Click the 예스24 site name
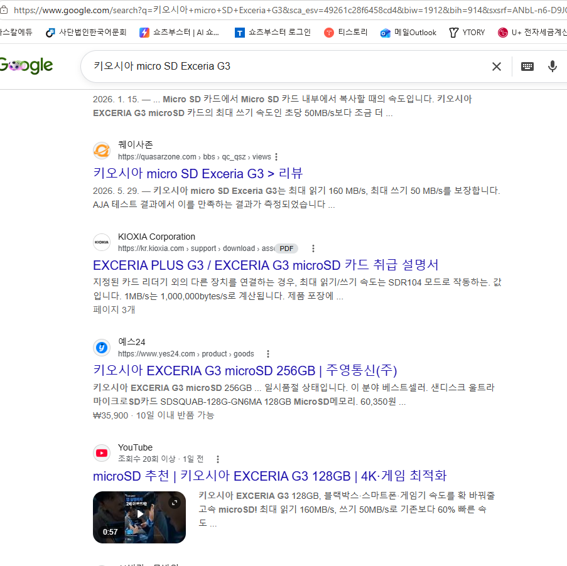Screen dimensions: 567x566 point(132,342)
